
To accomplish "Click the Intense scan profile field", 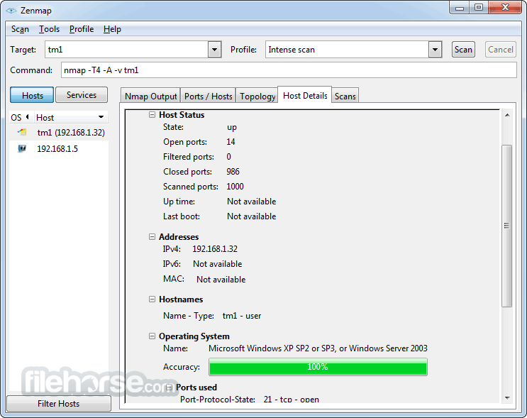I will (x=347, y=50).
